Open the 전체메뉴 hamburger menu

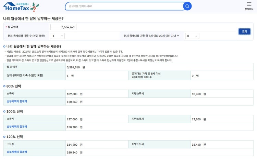pyautogui.click(x=249, y=6)
